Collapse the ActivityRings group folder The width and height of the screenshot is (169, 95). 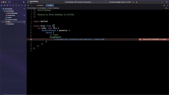click(3, 11)
